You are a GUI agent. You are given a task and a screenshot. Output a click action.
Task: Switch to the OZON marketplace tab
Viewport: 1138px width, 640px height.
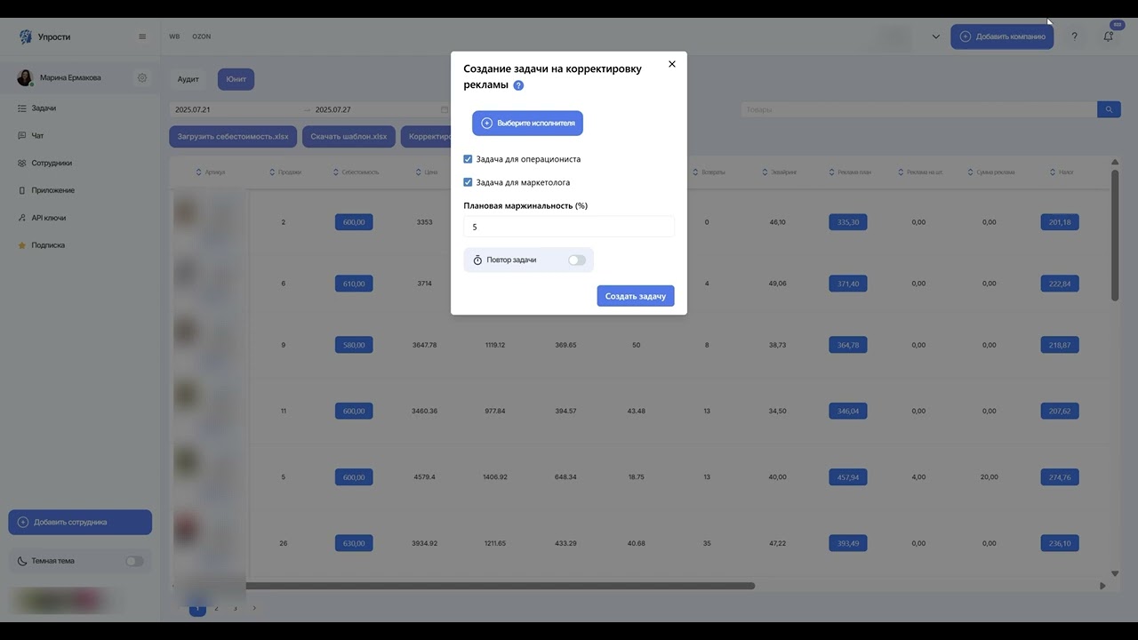tap(202, 36)
